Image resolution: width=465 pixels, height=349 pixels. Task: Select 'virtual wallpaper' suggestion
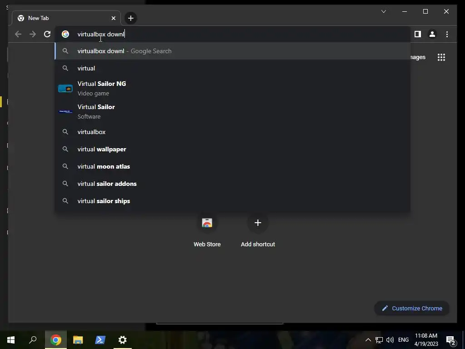tap(232, 149)
